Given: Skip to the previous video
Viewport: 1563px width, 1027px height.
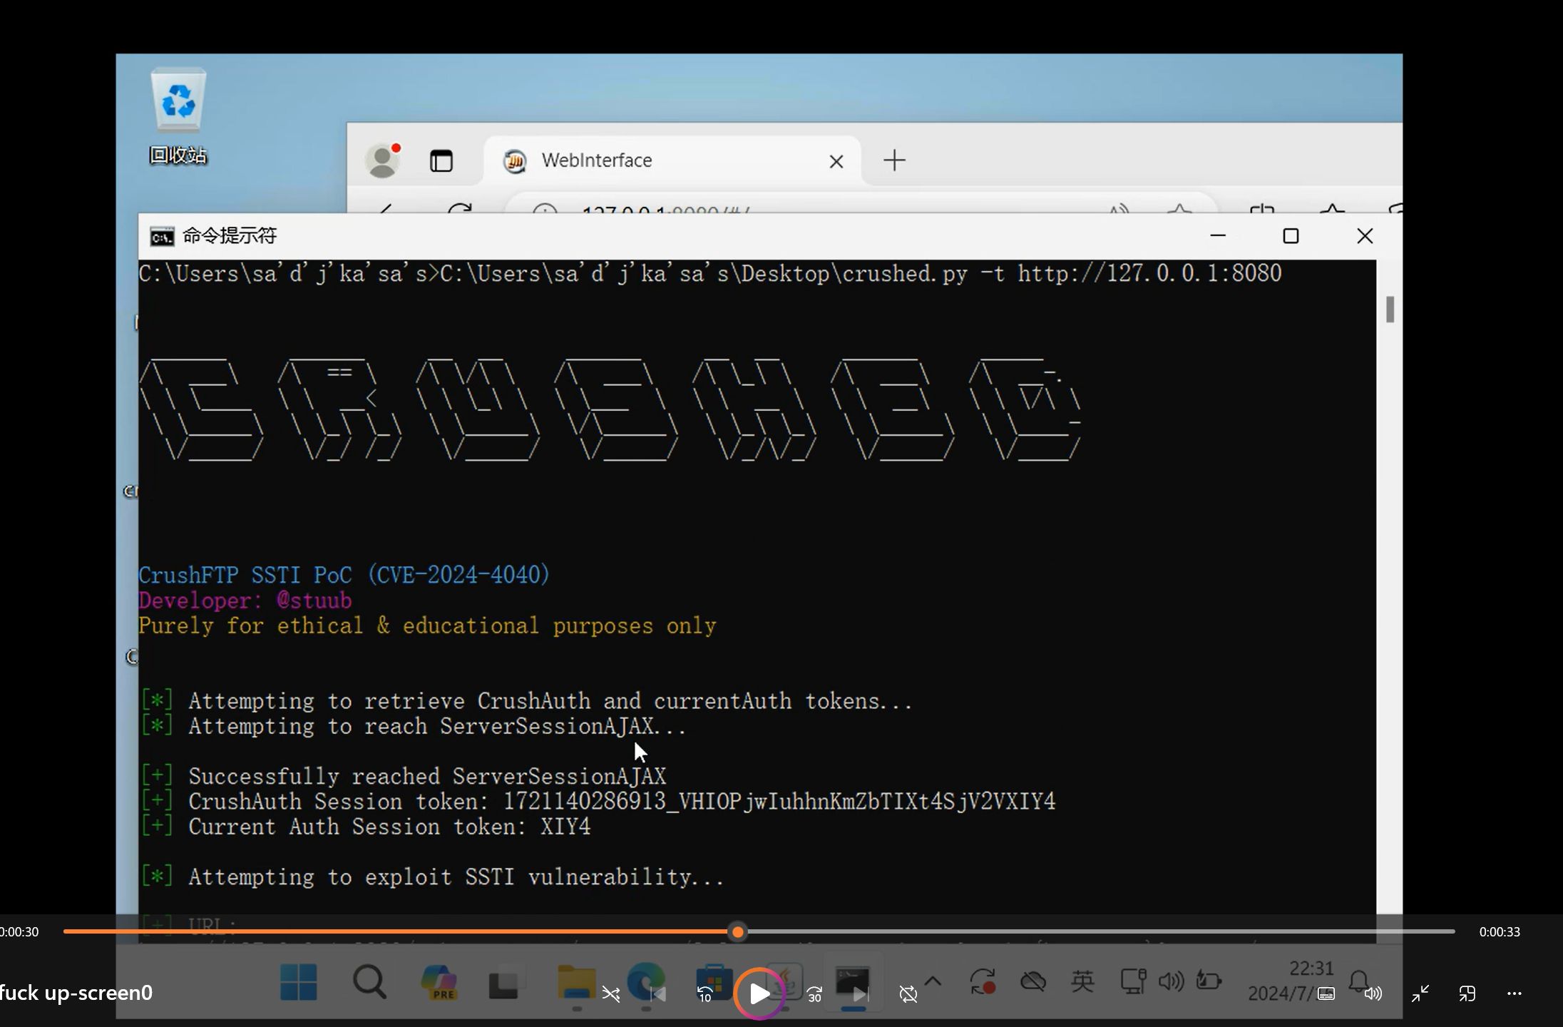Looking at the screenshot, I should [657, 993].
